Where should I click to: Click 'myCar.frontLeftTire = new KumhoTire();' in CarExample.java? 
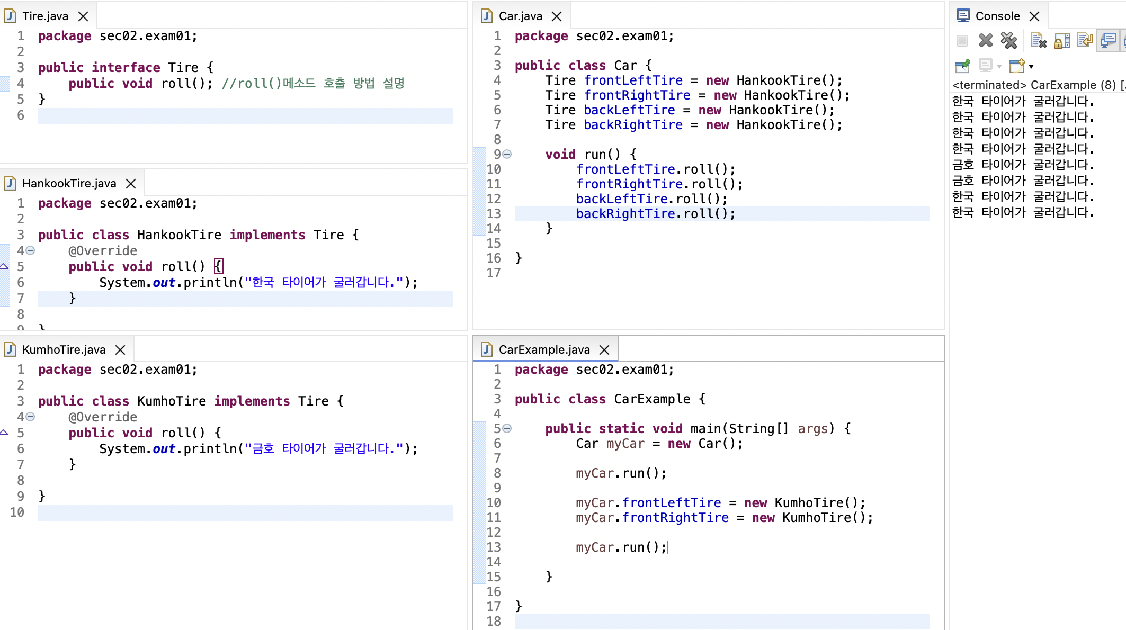[721, 502]
